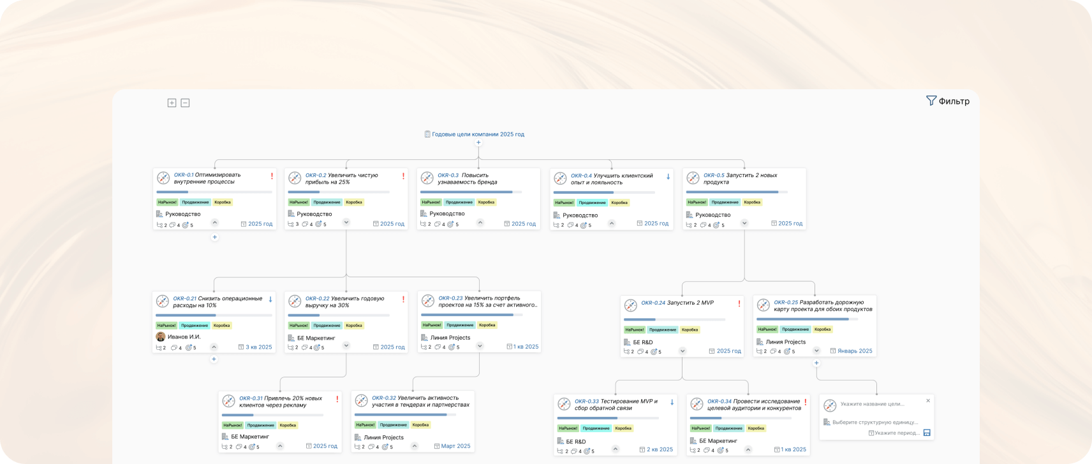
Task: Close the new goal card
Action: 928,401
